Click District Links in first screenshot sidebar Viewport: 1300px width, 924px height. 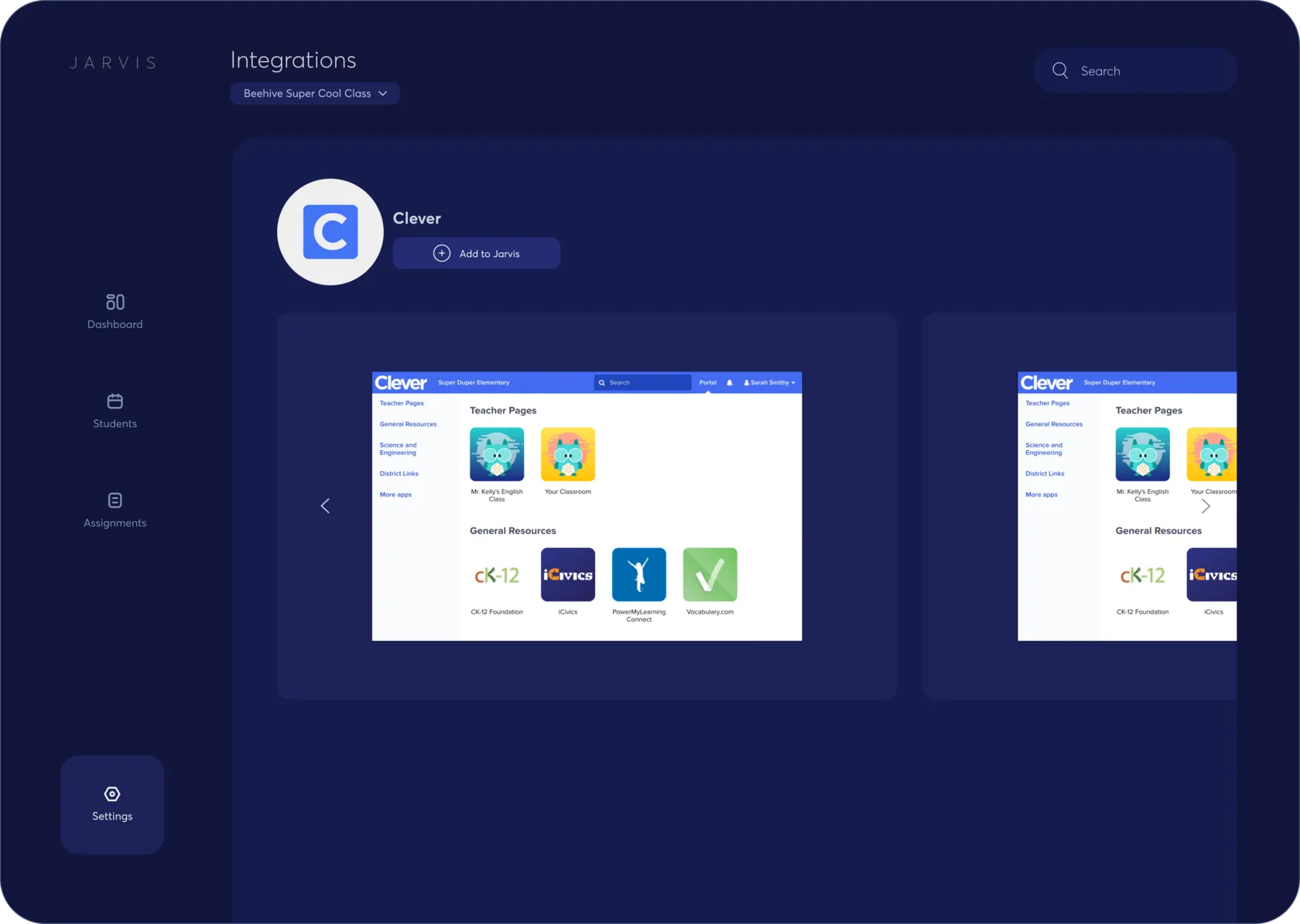[399, 474]
